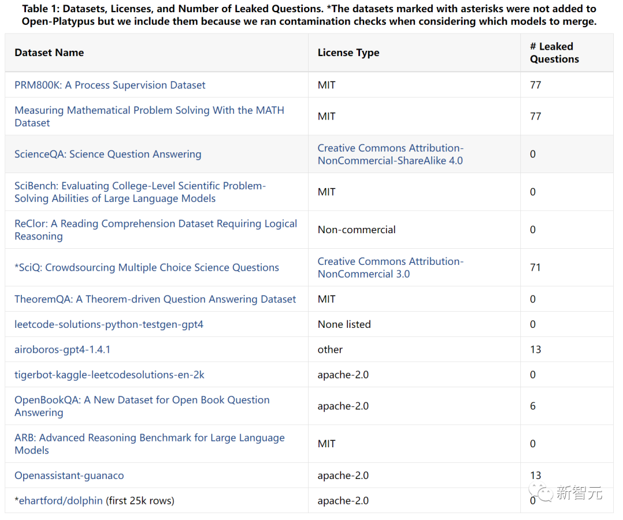Select the 71 leaked count for SciQ
Screen dimensions: 623x520
[x=535, y=268]
